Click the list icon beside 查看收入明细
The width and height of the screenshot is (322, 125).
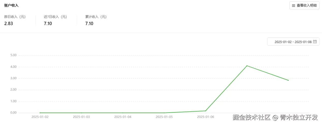(x=294, y=5)
